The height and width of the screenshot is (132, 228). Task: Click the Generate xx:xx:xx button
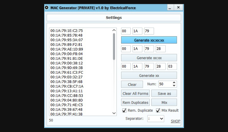149,40
